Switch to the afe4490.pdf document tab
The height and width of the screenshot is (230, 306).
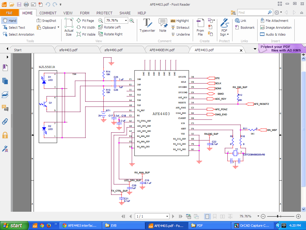pyautogui.click(x=113, y=50)
